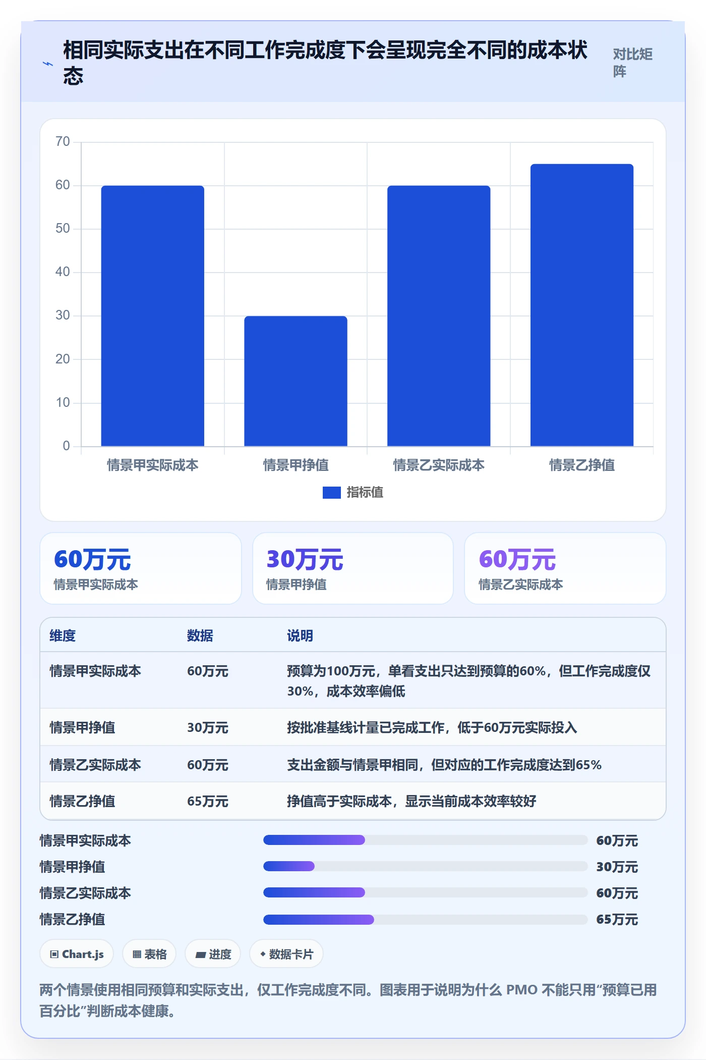Click the 情景甲挣值 30万元 data card
This screenshot has height=1060, width=706.
click(x=353, y=568)
